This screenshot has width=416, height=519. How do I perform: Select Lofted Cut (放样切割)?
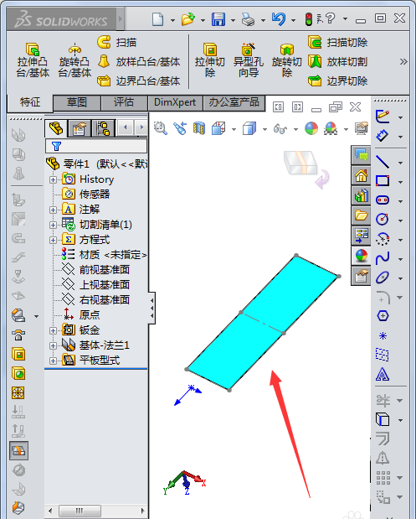point(337,61)
